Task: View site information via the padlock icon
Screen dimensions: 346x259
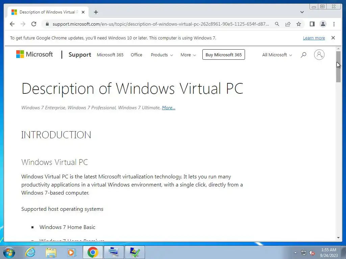Action: pos(47,24)
